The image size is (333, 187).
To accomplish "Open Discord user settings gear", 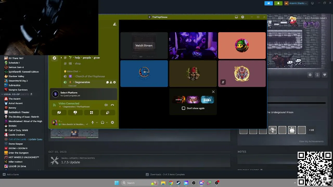I will (x=112, y=123).
